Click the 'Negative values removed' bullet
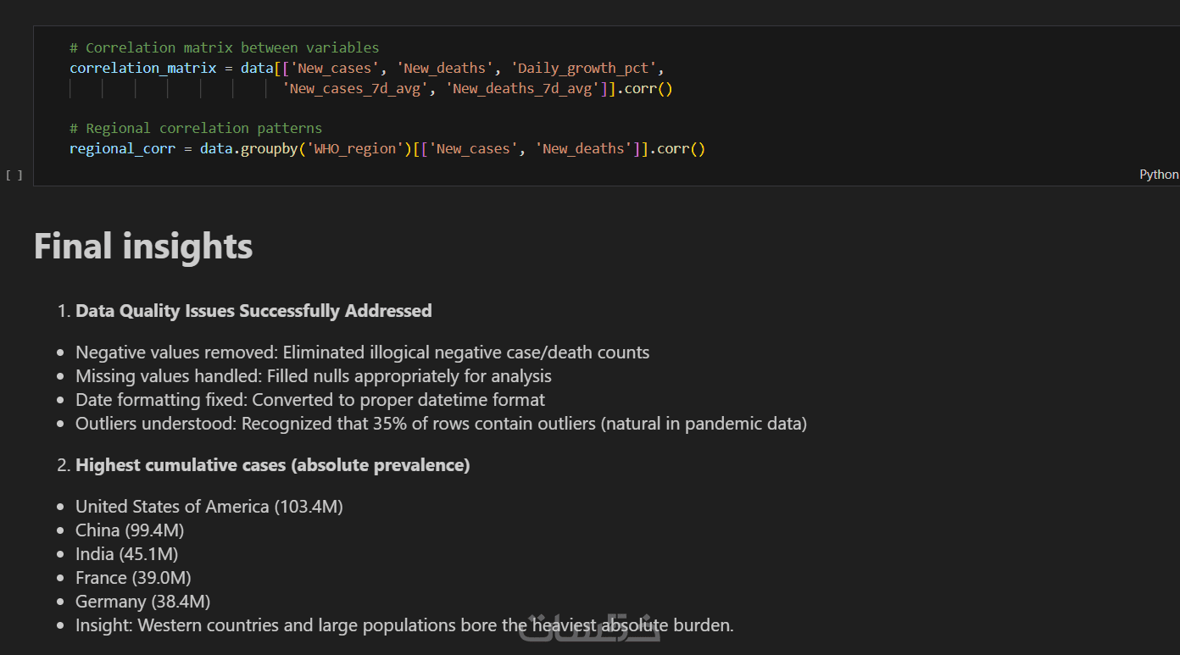This screenshot has width=1180, height=655. pos(362,352)
